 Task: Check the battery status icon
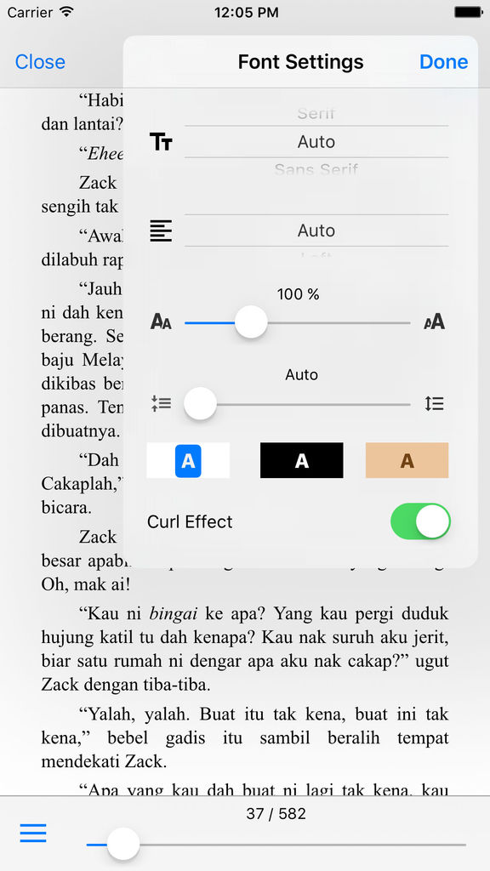(x=468, y=12)
